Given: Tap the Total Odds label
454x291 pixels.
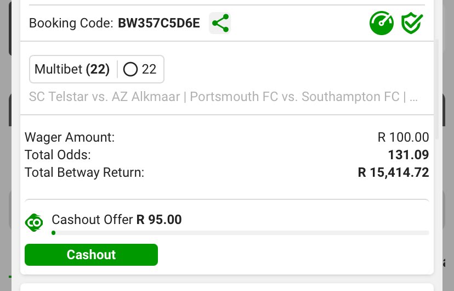Looking at the screenshot, I should pyautogui.click(x=58, y=155).
